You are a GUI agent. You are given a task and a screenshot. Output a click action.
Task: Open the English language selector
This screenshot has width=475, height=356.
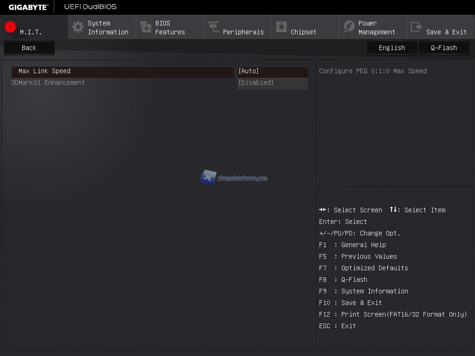tap(392, 48)
